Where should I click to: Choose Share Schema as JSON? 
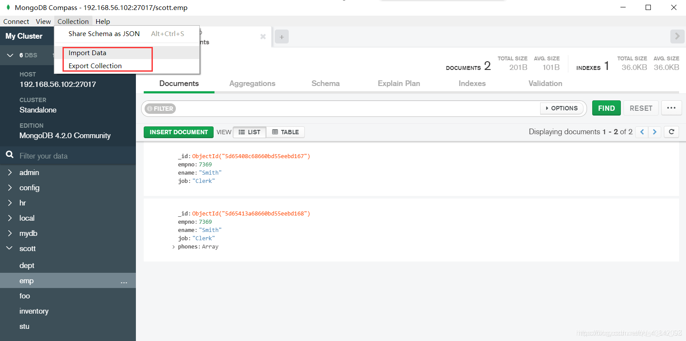point(126,34)
